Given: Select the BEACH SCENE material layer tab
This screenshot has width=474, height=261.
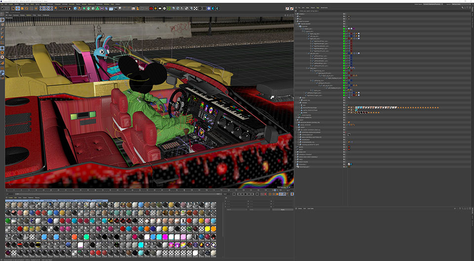Looking at the screenshot, I should [48, 200].
